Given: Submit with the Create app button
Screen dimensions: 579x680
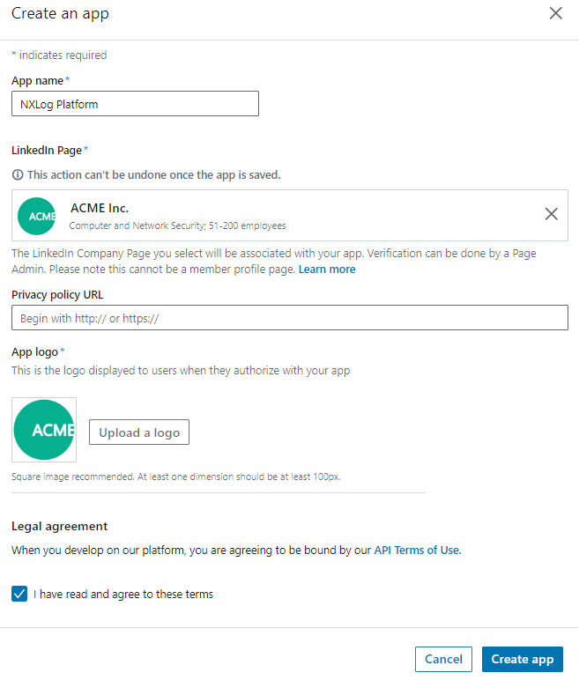Looking at the screenshot, I should pyautogui.click(x=522, y=659).
